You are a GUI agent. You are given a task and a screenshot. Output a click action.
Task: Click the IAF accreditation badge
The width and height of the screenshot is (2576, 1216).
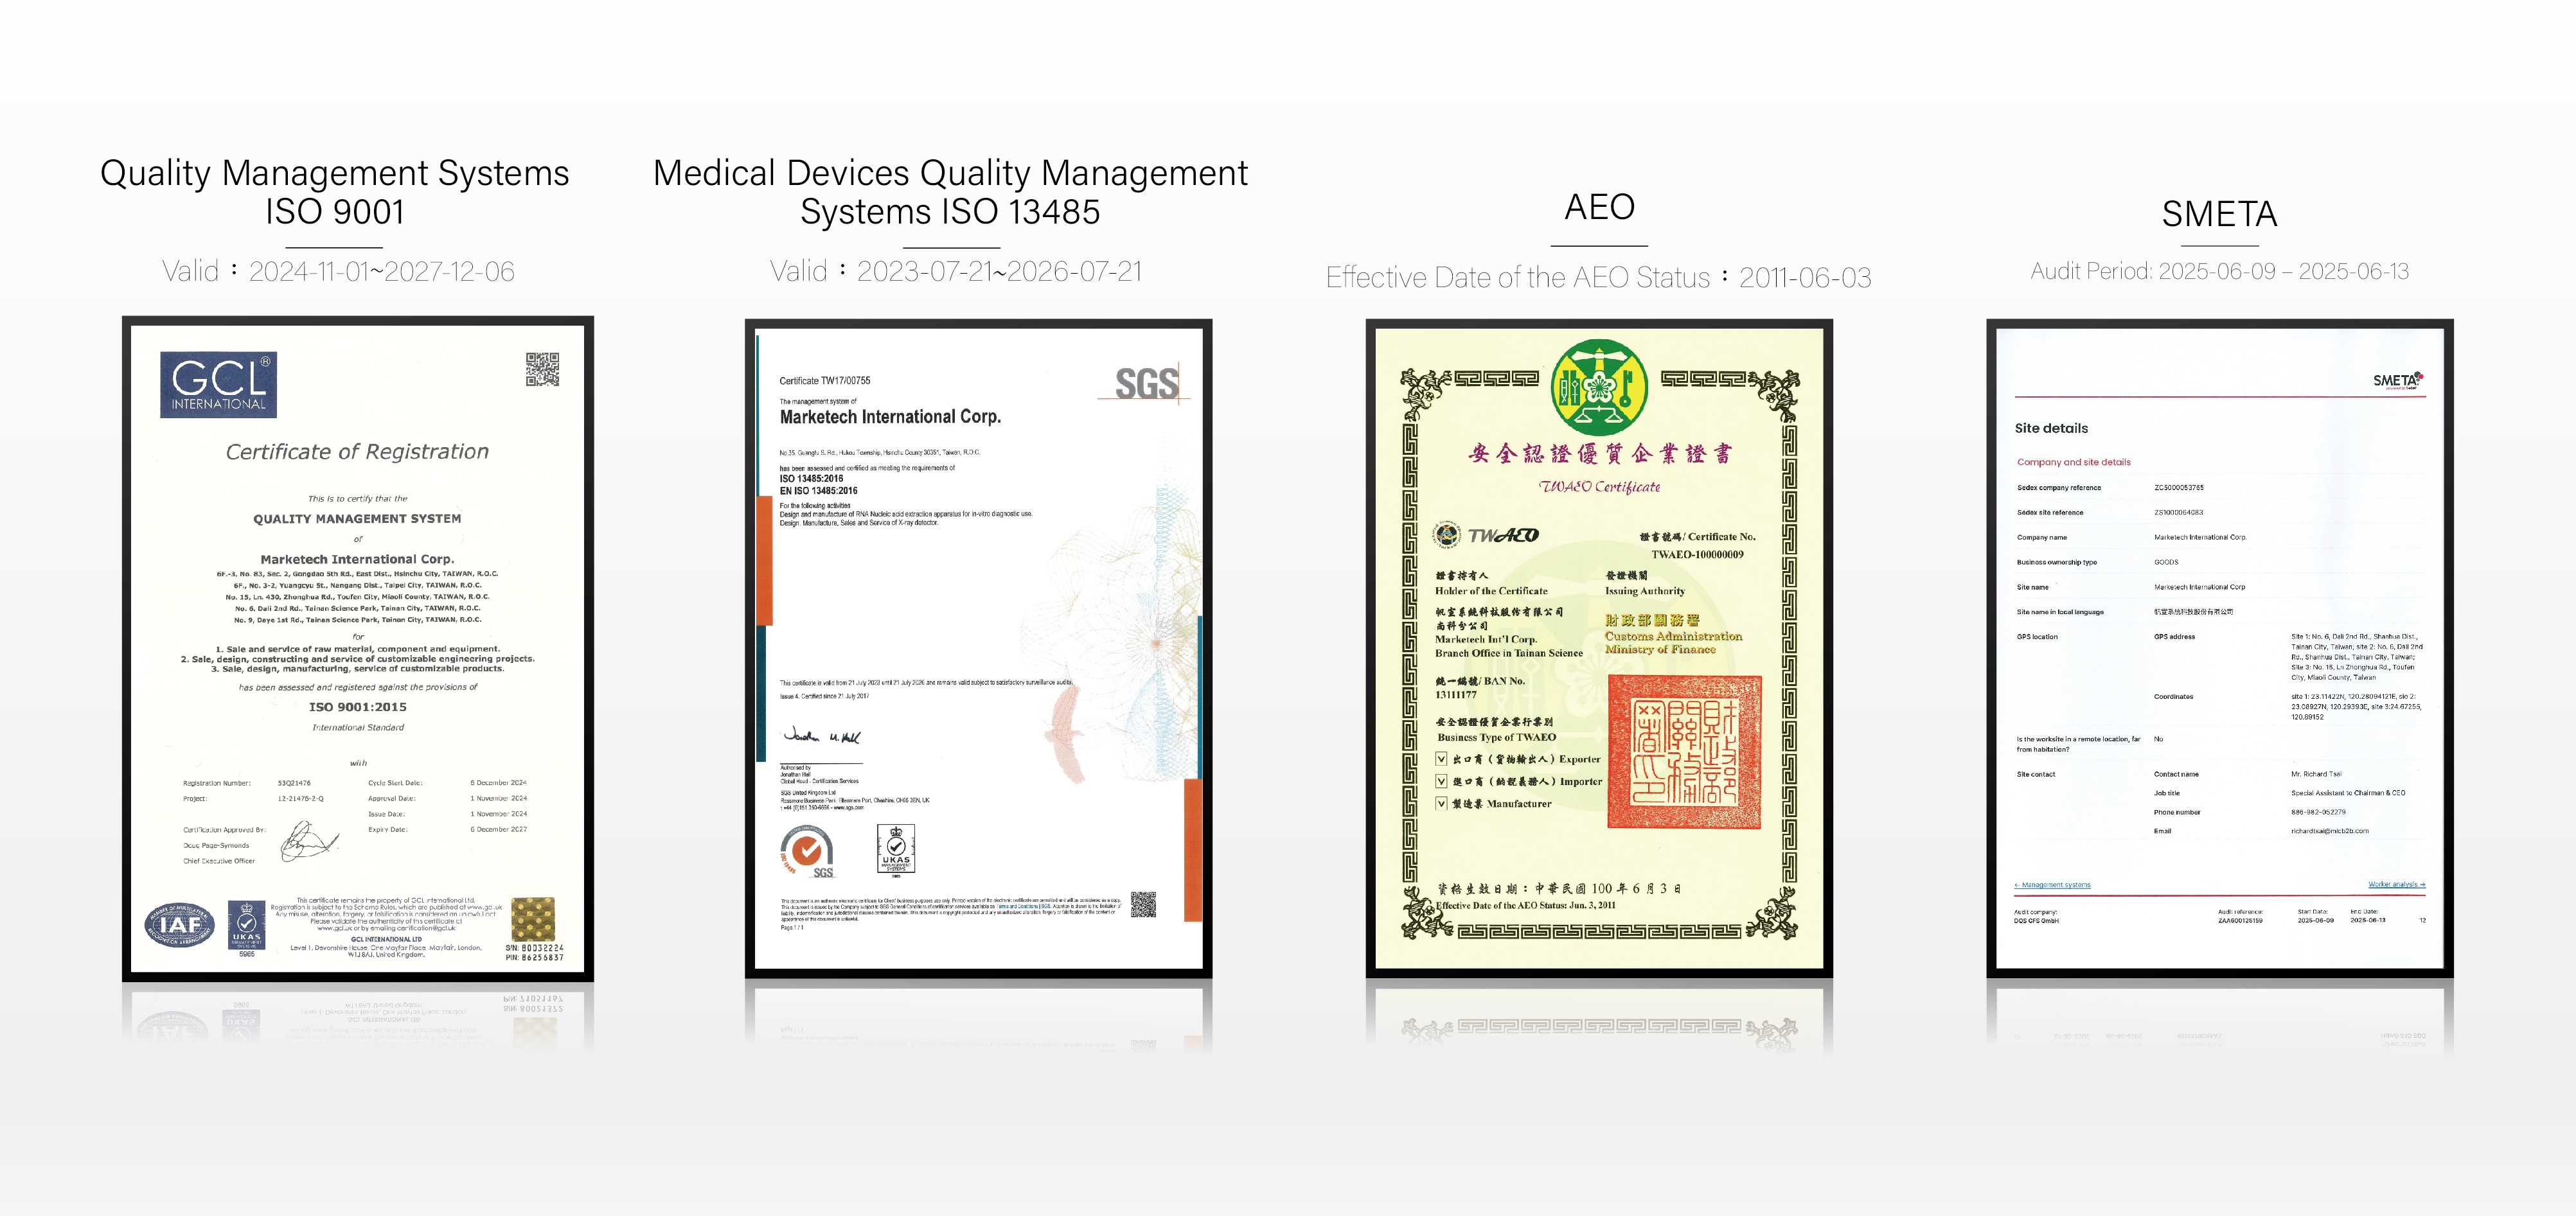[x=180, y=925]
